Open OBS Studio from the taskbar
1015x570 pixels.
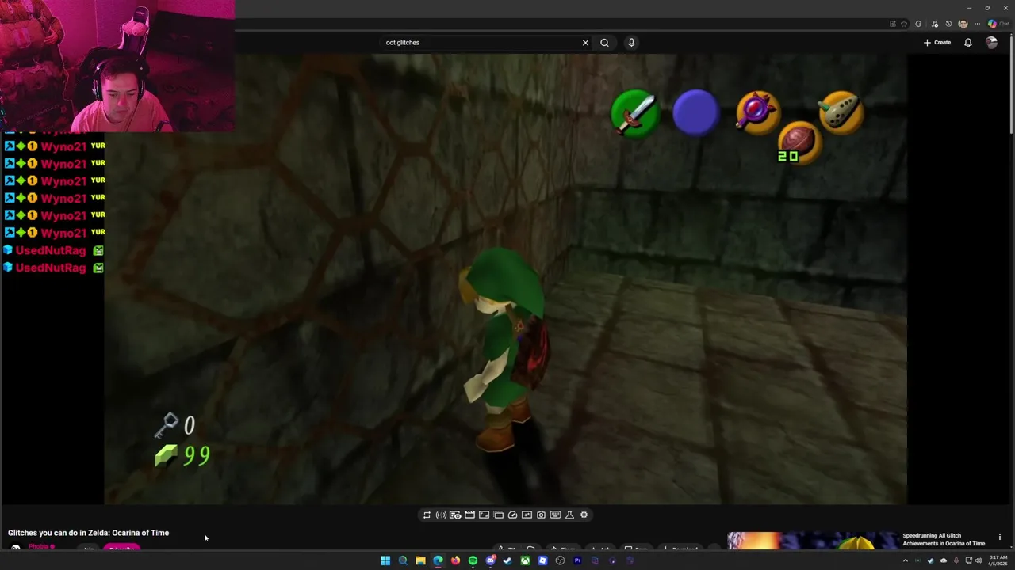point(560,560)
